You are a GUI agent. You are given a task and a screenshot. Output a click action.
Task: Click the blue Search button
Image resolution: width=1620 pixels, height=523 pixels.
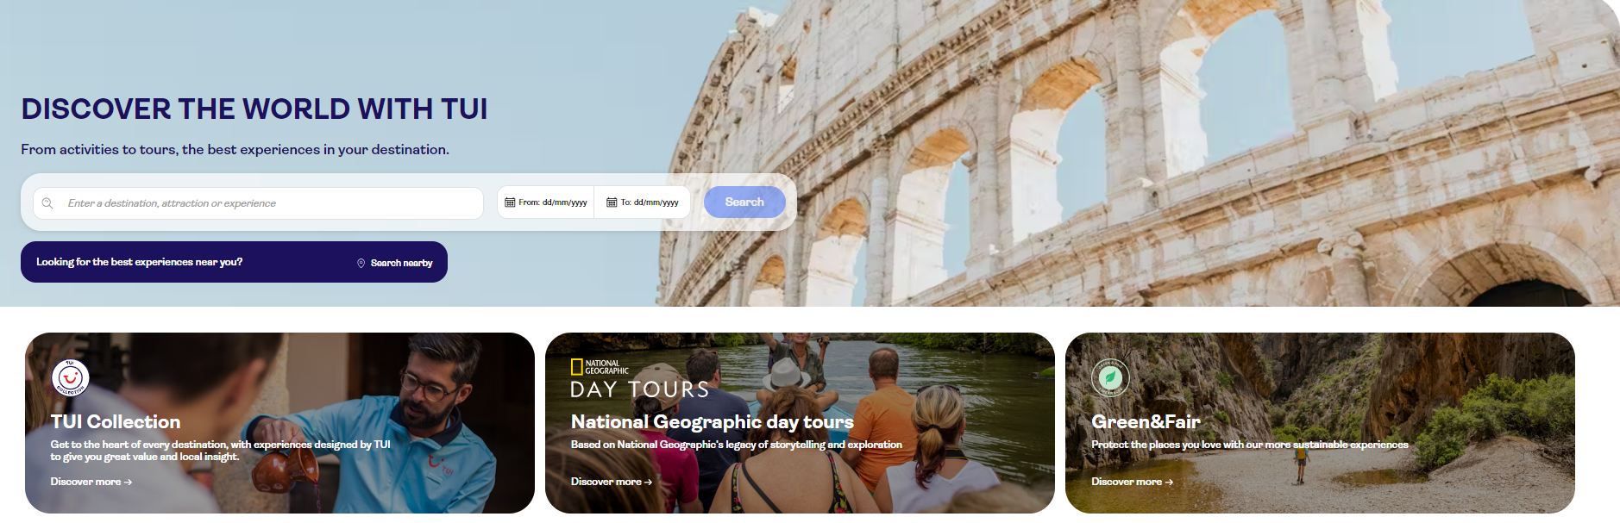[x=744, y=202]
